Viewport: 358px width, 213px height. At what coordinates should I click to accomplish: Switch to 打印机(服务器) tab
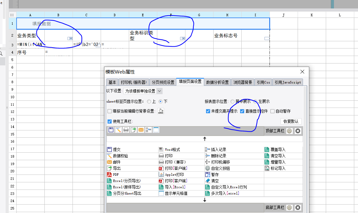point(134,82)
